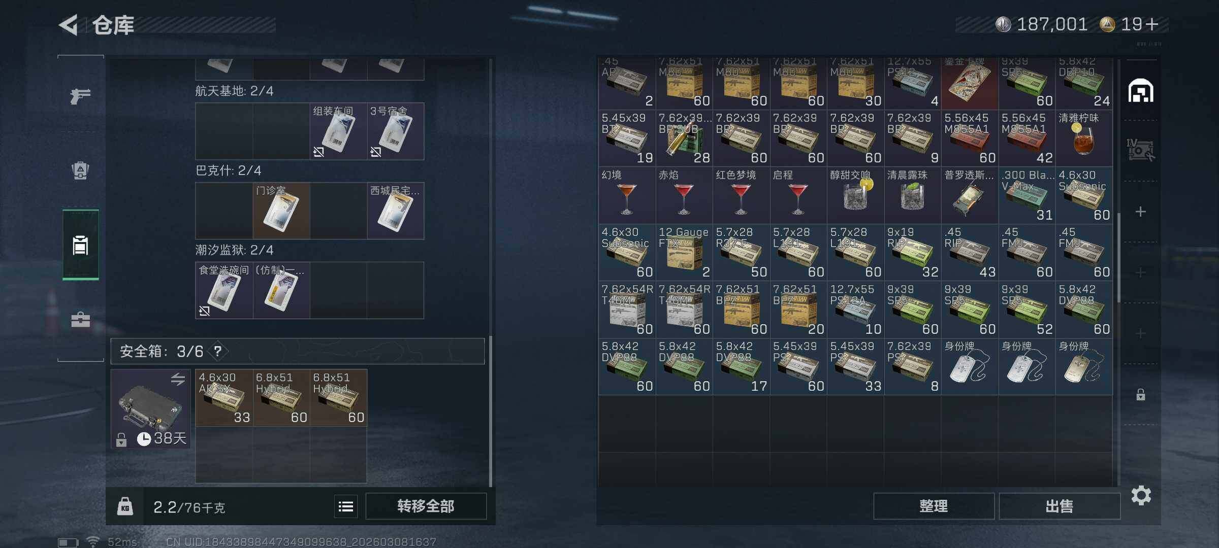Go back using the arrow beside 仓库

(x=69, y=25)
